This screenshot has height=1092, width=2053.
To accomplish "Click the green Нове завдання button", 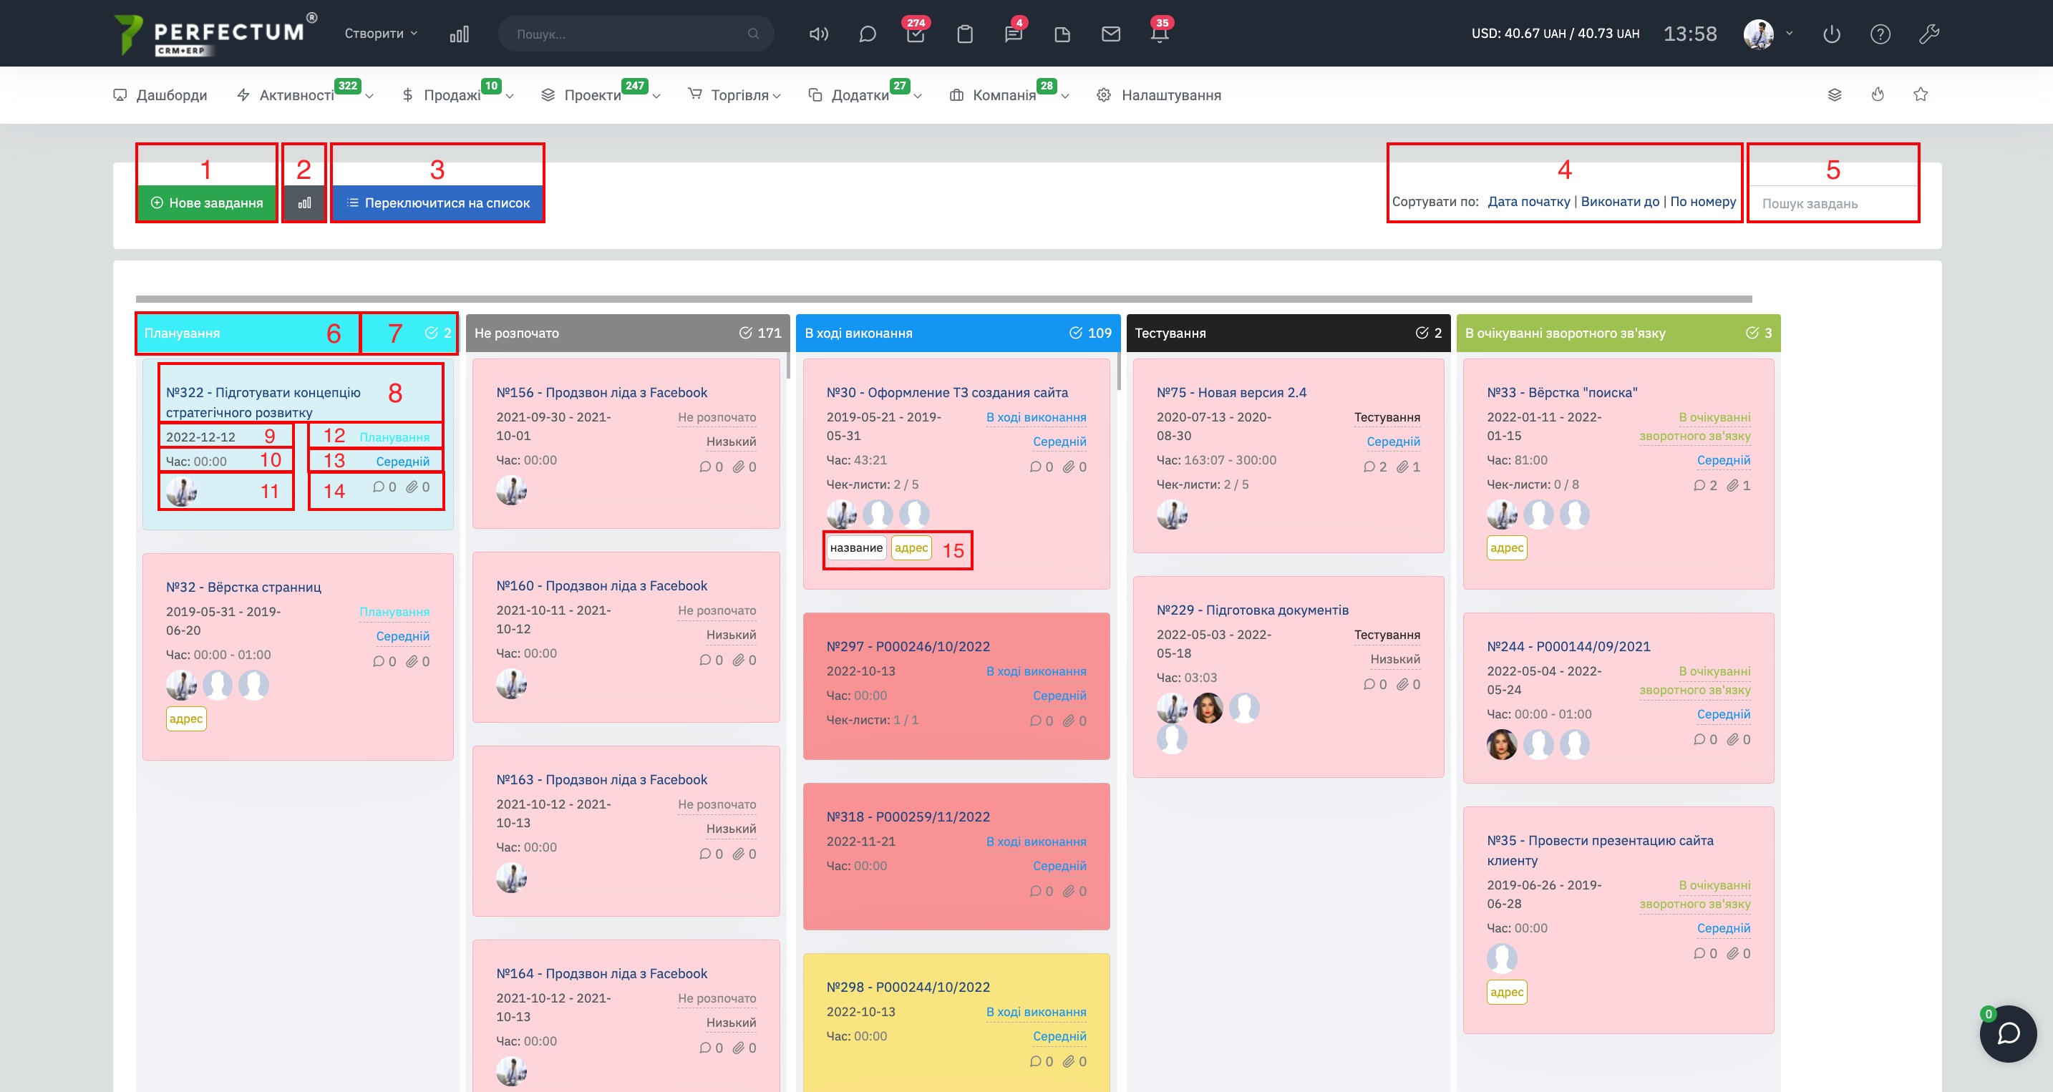I will tap(207, 203).
